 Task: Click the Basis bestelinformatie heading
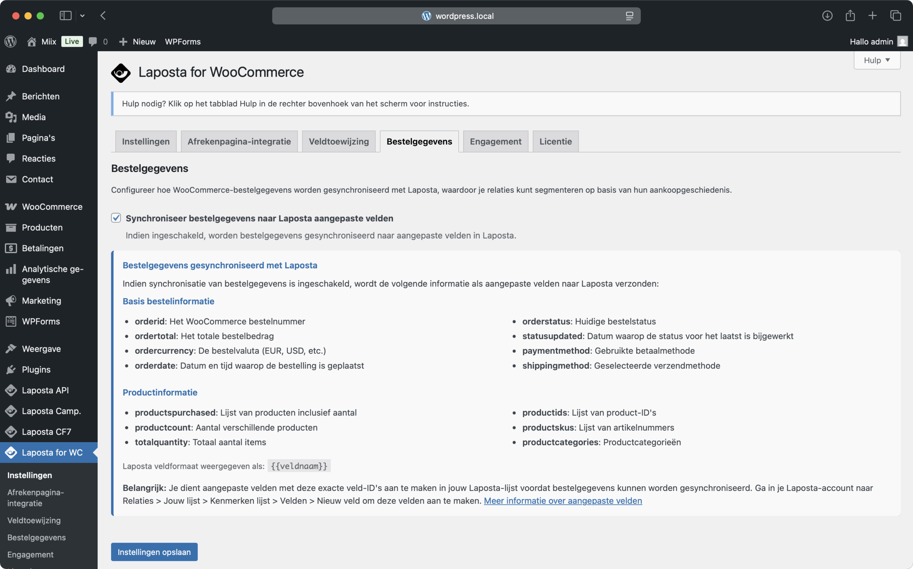(168, 301)
